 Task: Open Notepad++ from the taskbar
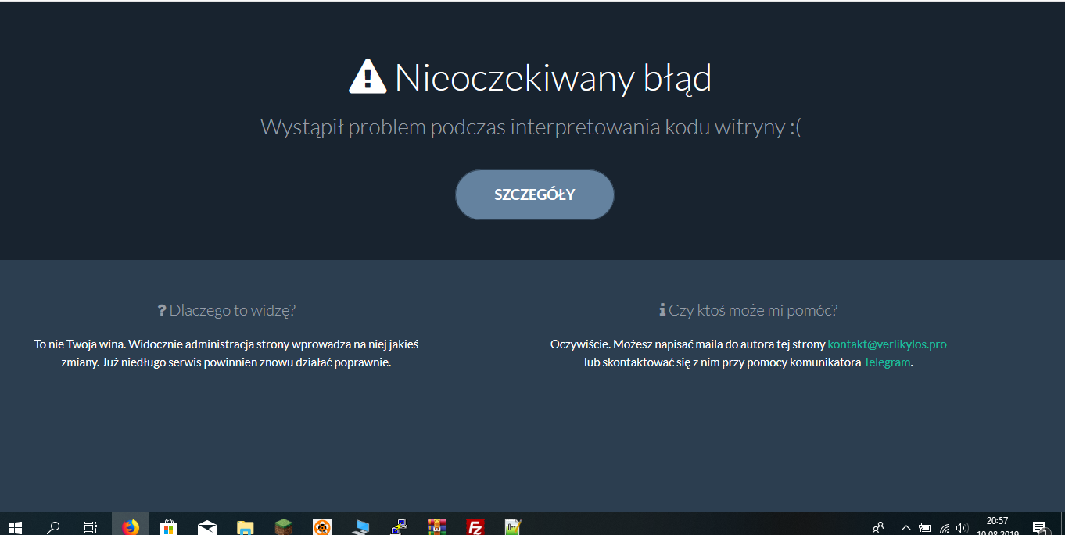click(x=513, y=527)
